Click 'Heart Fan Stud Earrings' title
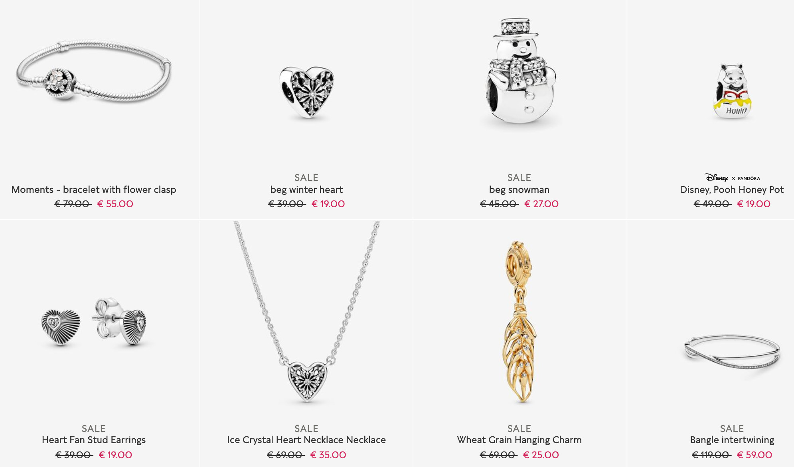The width and height of the screenshot is (794, 467). tap(94, 440)
